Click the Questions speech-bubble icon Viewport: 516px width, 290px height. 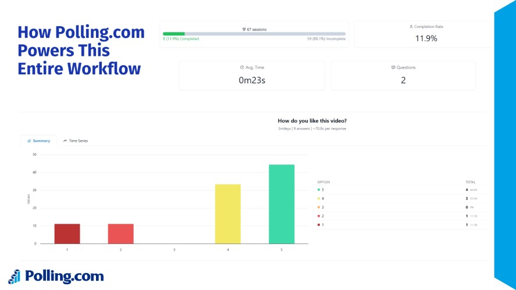point(393,67)
